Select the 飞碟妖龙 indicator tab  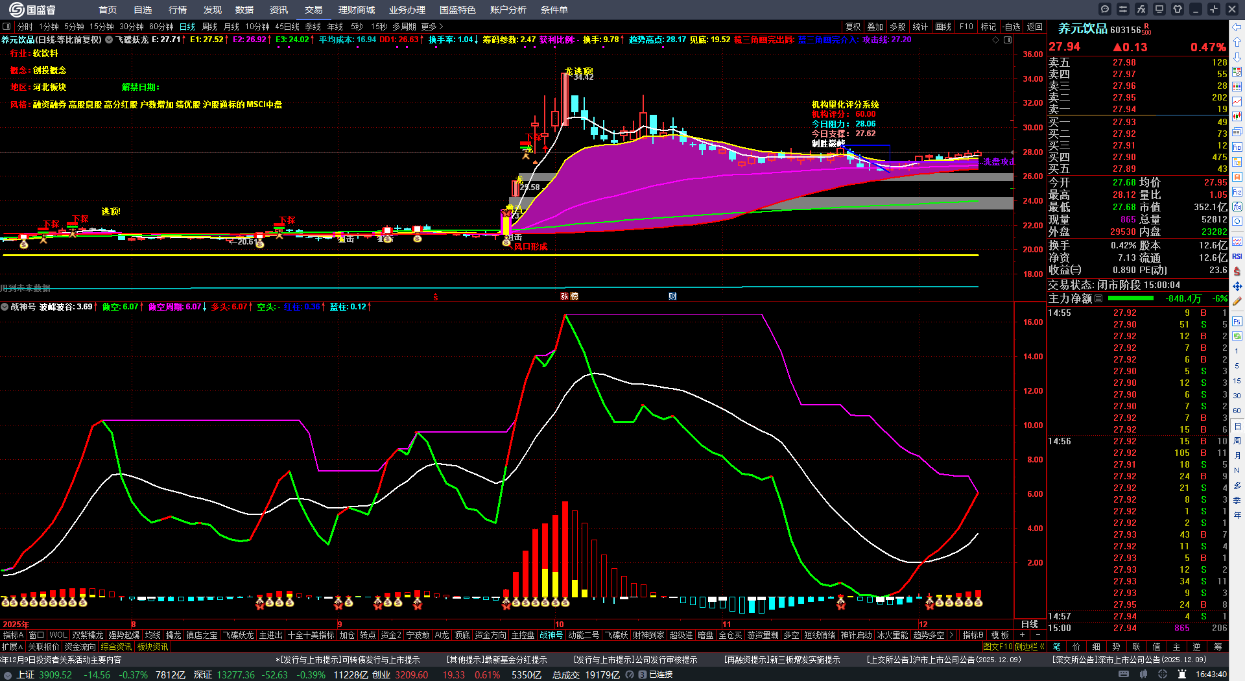(239, 635)
